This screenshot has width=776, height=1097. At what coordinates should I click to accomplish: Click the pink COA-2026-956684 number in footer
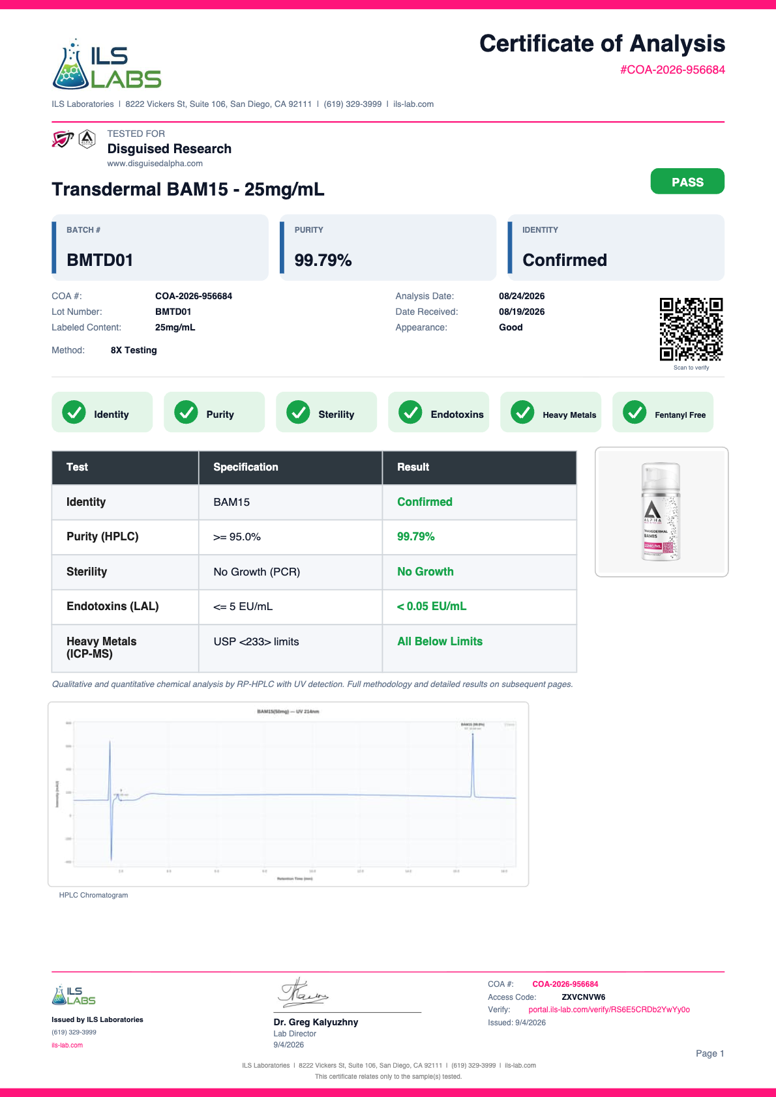click(565, 984)
